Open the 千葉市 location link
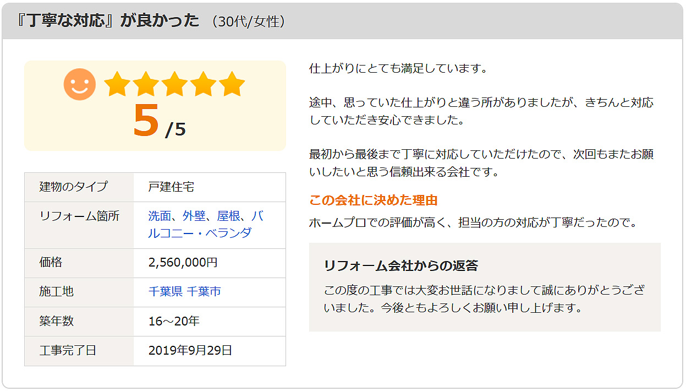This screenshot has width=686, height=391. 204,291
